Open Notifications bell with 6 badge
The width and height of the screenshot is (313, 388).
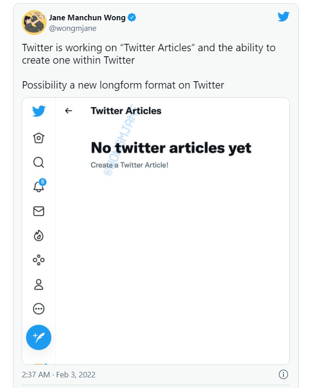[39, 185]
